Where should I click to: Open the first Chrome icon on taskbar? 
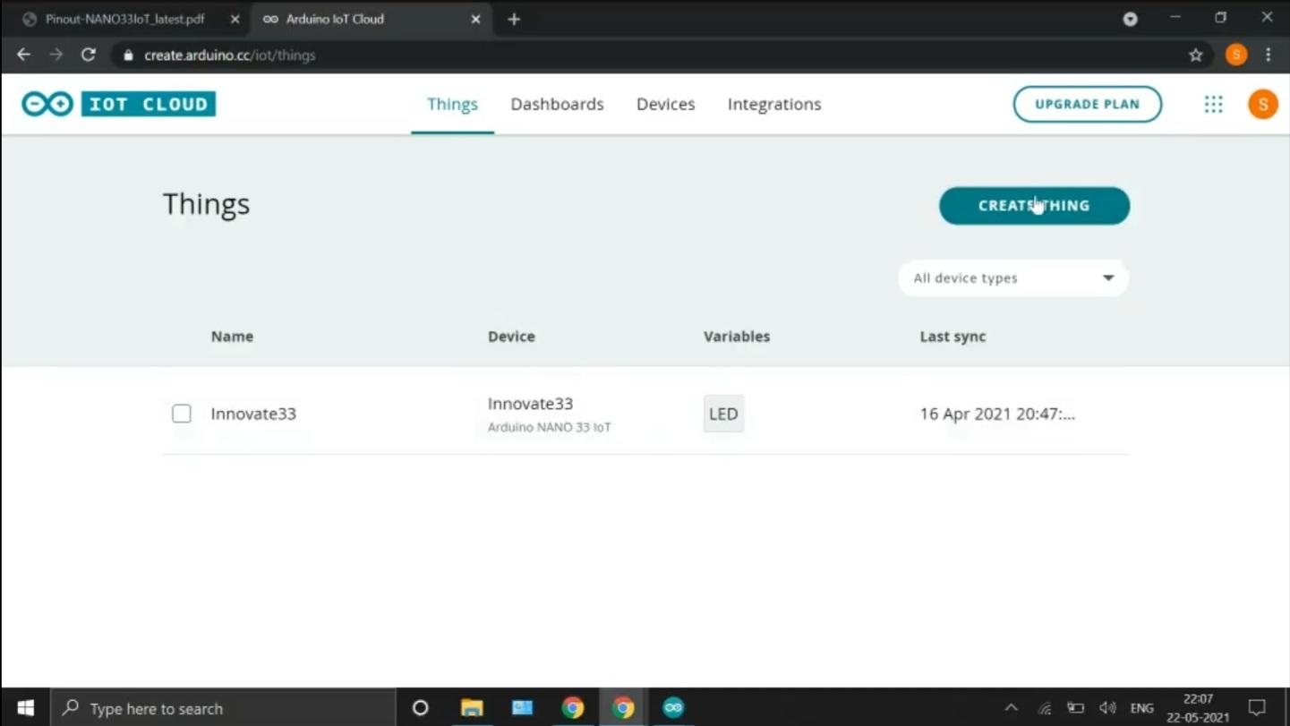click(573, 708)
